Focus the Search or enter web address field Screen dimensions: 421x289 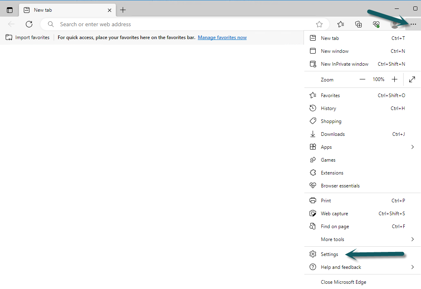point(185,25)
